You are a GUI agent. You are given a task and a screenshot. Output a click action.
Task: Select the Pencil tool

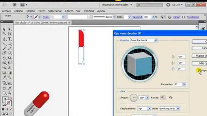pos(9,48)
